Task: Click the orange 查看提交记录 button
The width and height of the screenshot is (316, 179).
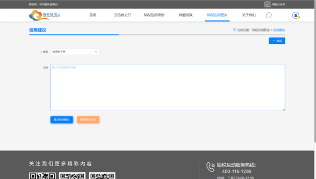Action: (x=88, y=119)
